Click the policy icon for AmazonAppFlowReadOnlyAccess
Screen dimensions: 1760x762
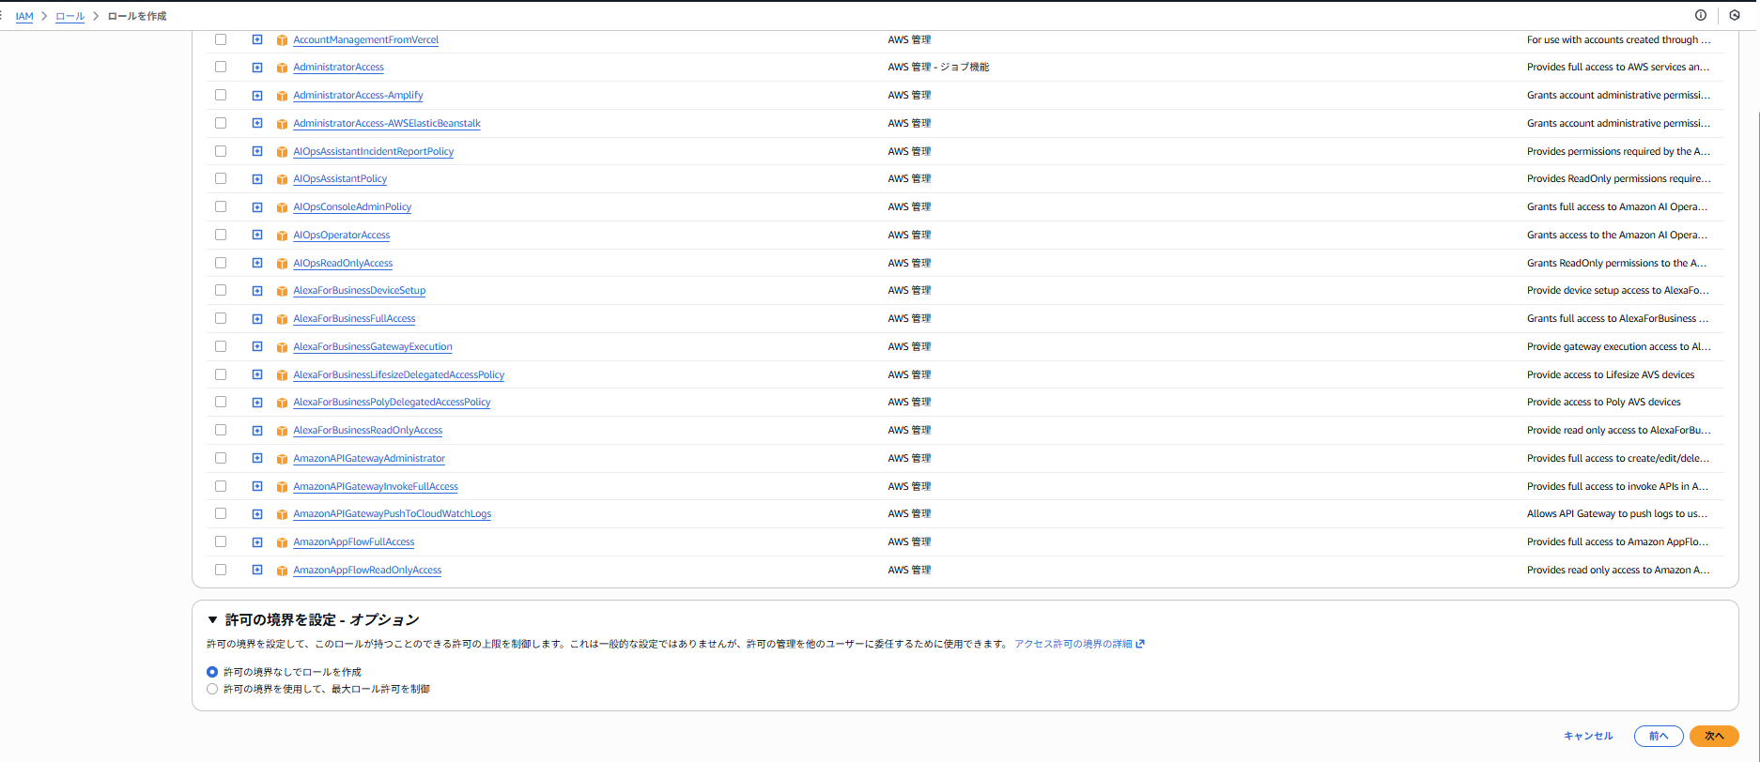coord(282,571)
